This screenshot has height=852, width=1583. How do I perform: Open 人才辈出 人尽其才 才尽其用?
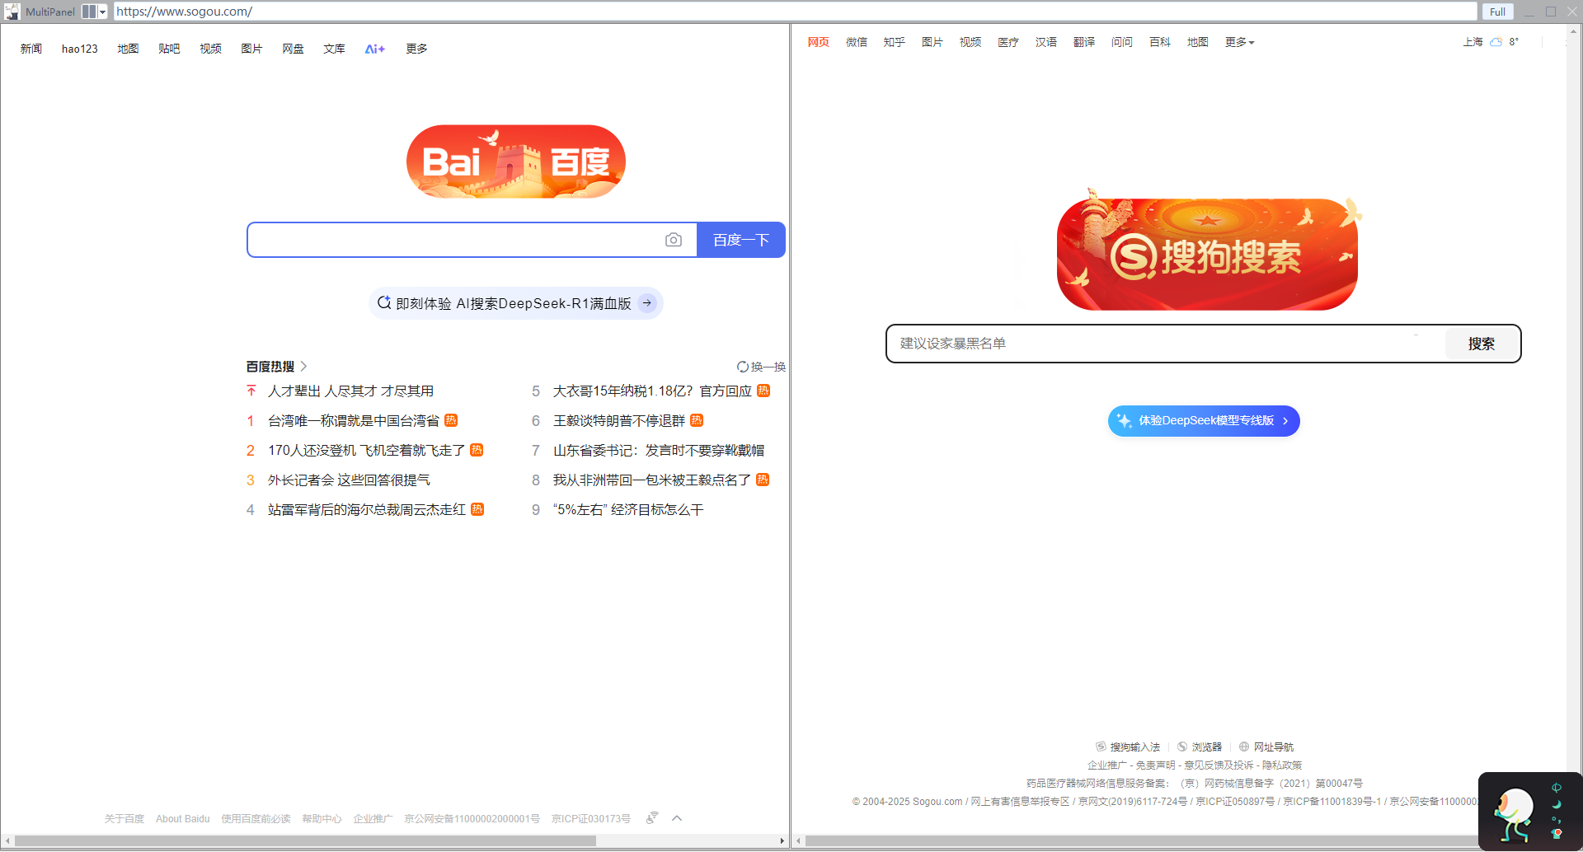click(x=350, y=391)
